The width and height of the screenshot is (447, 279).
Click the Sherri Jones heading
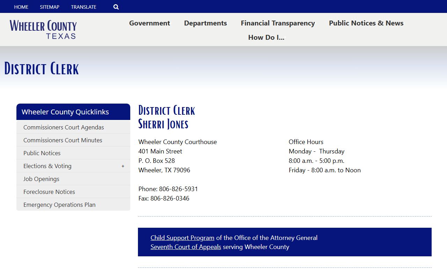[163, 124]
